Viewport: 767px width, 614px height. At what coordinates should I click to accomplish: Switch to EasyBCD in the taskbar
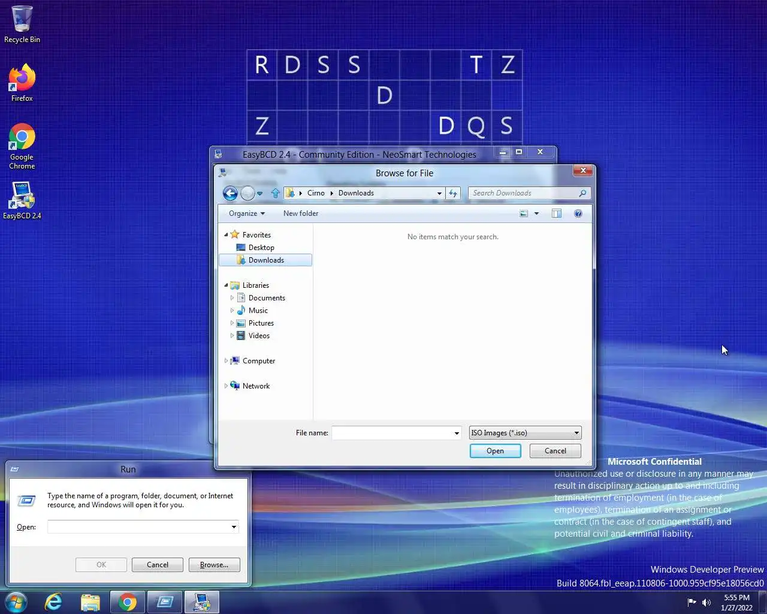202,602
